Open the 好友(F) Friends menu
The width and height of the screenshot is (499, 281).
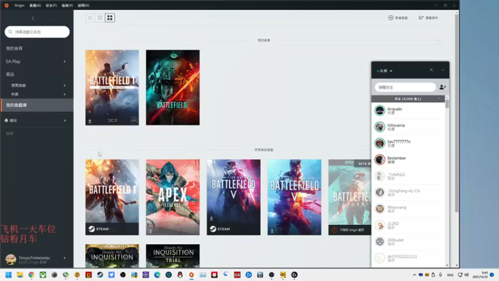click(51, 6)
